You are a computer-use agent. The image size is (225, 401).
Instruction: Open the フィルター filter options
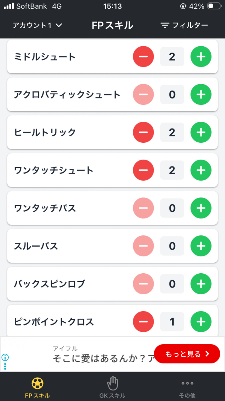[184, 26]
